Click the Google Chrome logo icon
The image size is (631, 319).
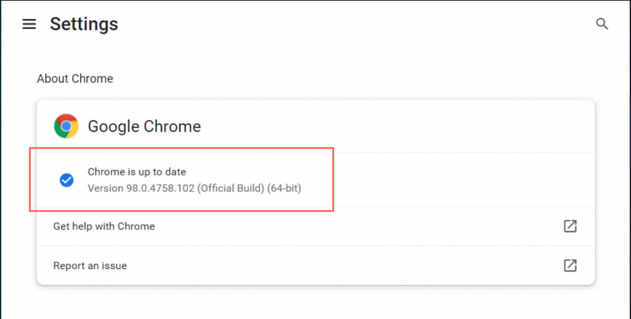pos(66,126)
